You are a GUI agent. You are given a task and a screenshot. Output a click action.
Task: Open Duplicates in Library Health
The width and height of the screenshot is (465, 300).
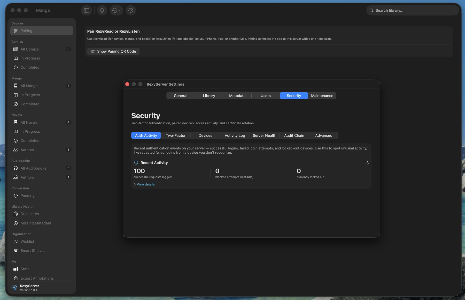(x=42, y=214)
